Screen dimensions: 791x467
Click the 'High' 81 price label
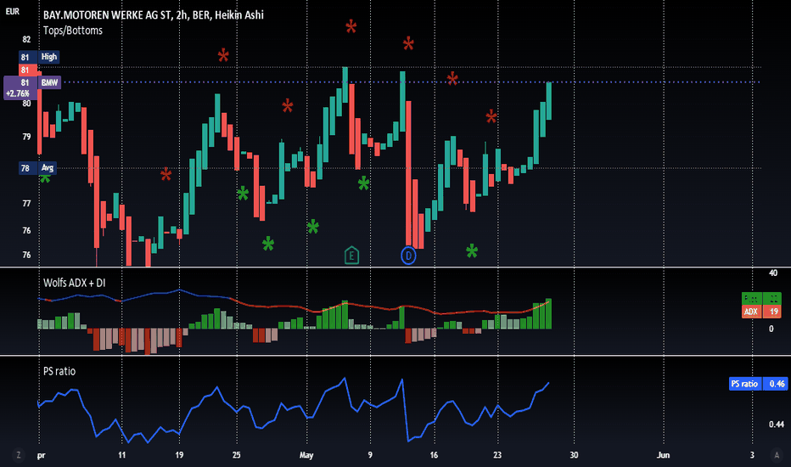pos(39,57)
